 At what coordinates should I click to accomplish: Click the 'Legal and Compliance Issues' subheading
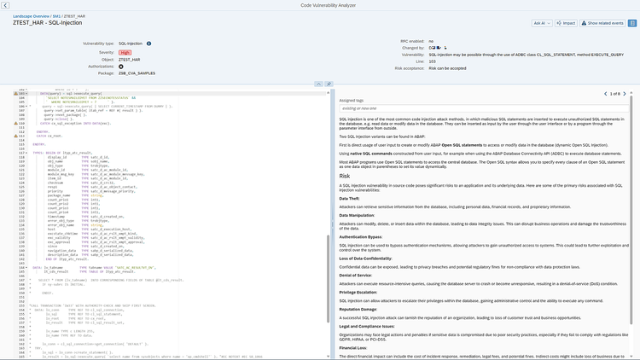367,327
